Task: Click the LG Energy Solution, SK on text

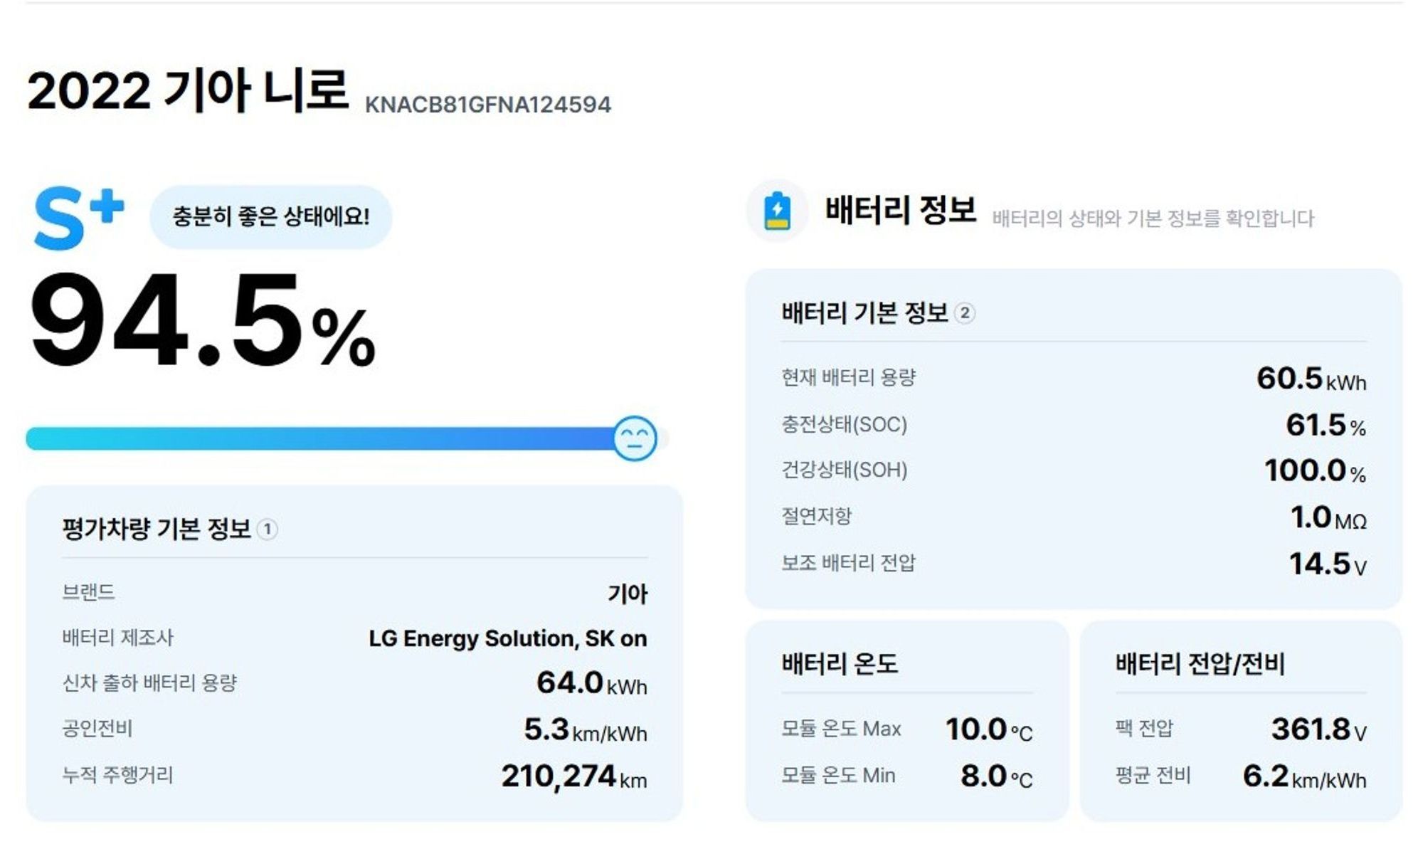Action: coord(507,638)
